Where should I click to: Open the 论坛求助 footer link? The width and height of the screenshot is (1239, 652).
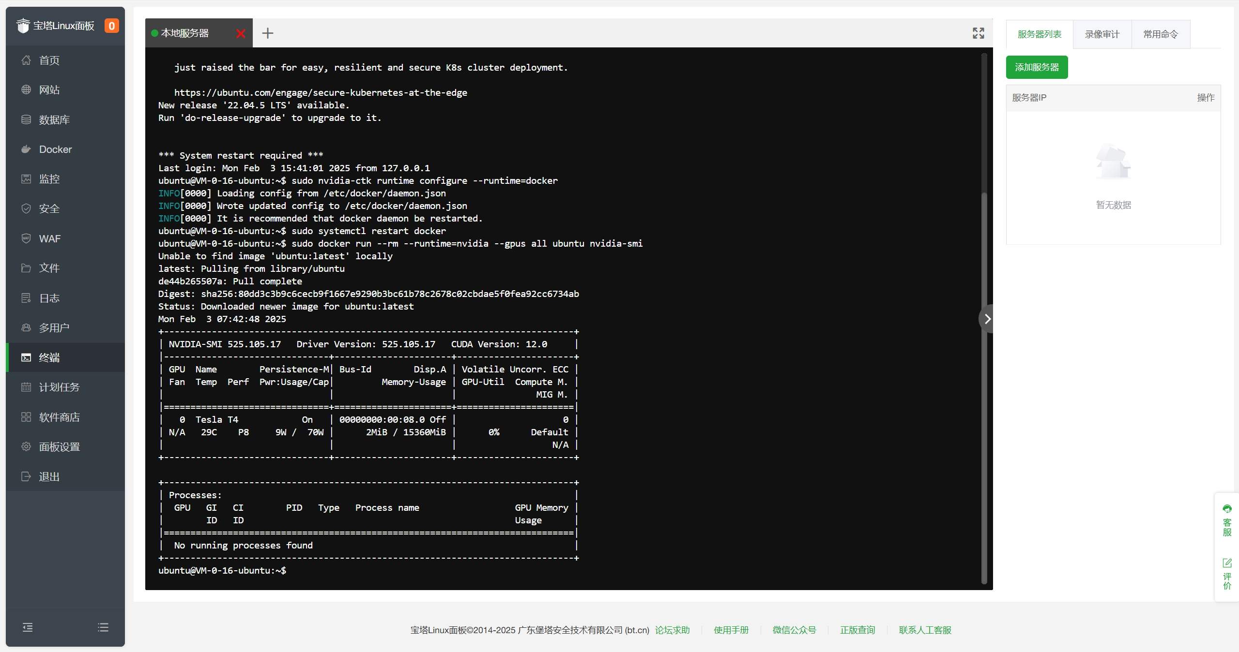click(672, 630)
